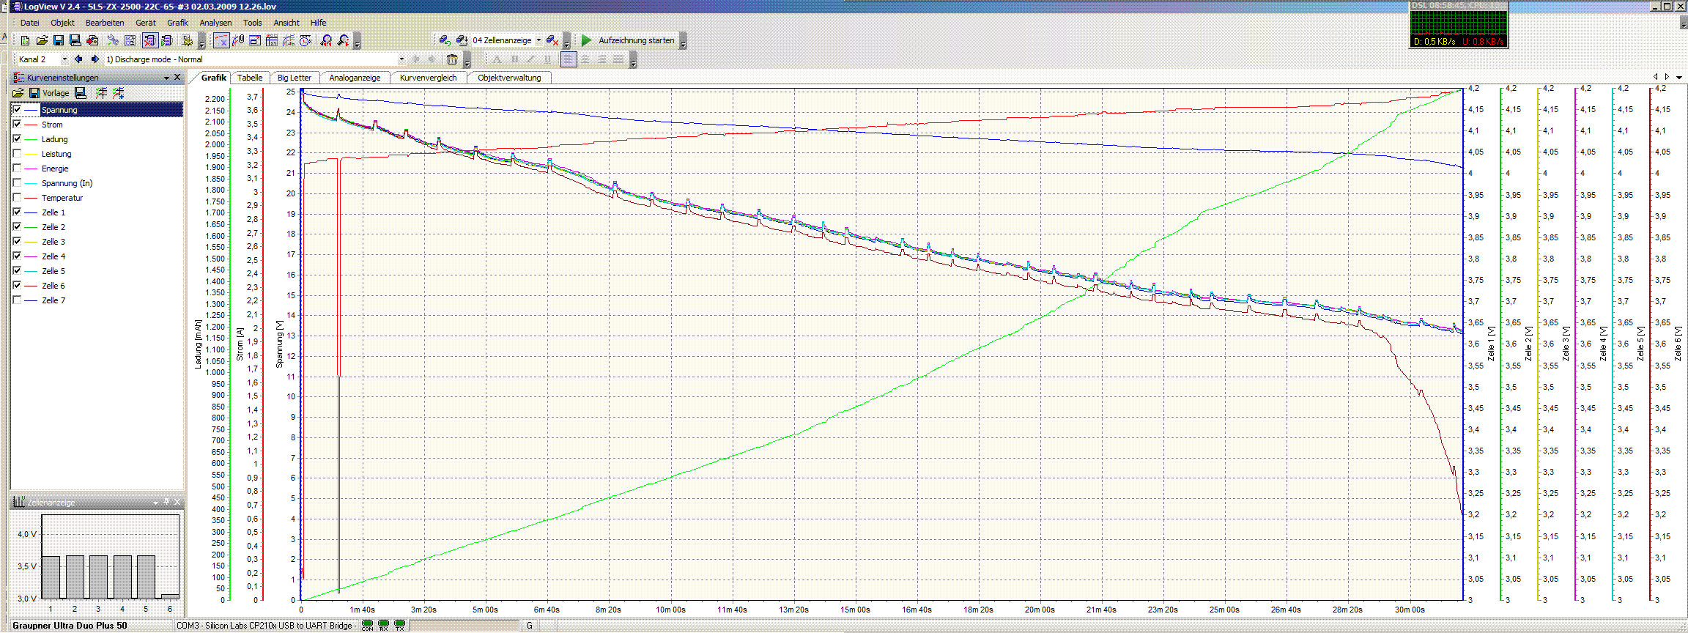This screenshot has height=633, width=1688.
Task: Delete layout with the red X icon
Action: pyautogui.click(x=553, y=41)
